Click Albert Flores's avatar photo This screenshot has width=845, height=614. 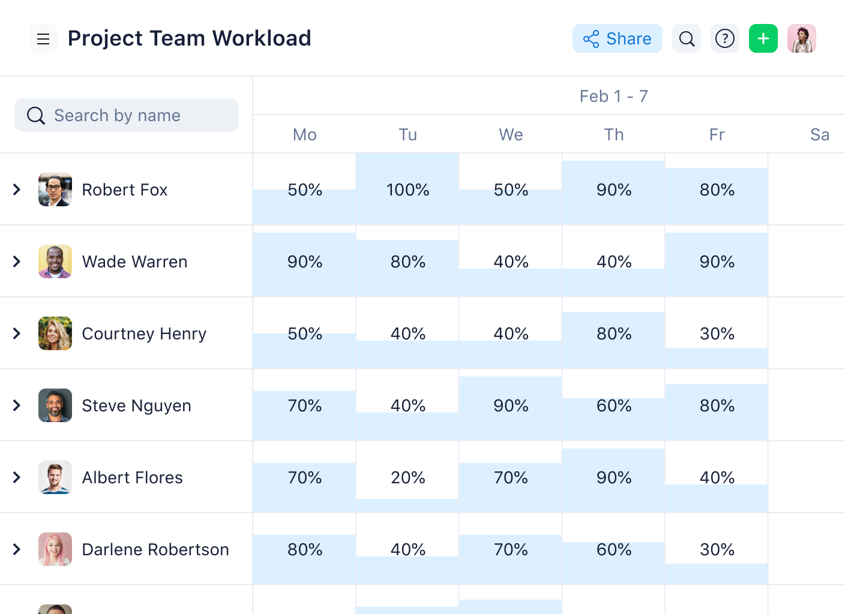pos(55,477)
